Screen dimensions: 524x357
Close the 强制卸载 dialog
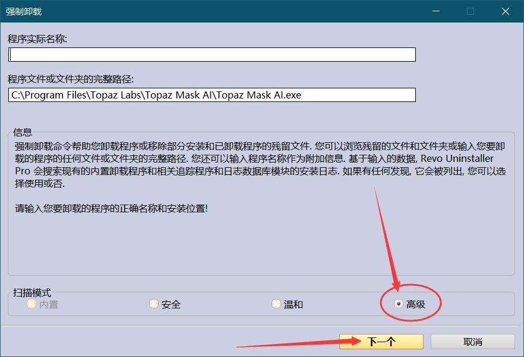[505, 11]
